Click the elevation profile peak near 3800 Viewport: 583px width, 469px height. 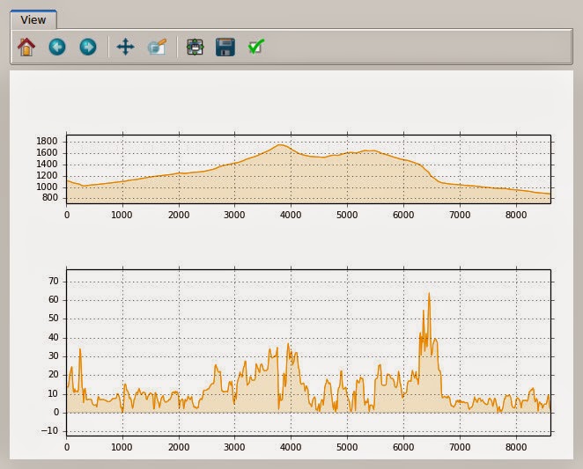280,145
